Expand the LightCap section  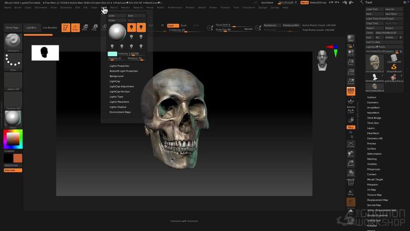tap(115, 81)
